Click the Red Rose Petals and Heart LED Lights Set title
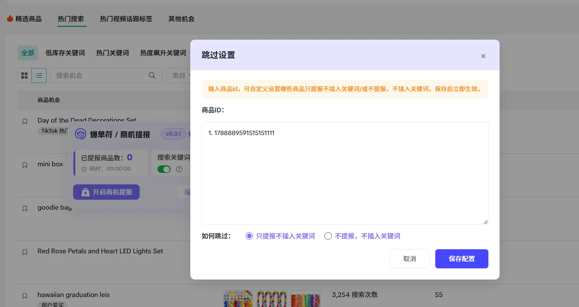Screen dimensions: 579x307 [x=100, y=251]
